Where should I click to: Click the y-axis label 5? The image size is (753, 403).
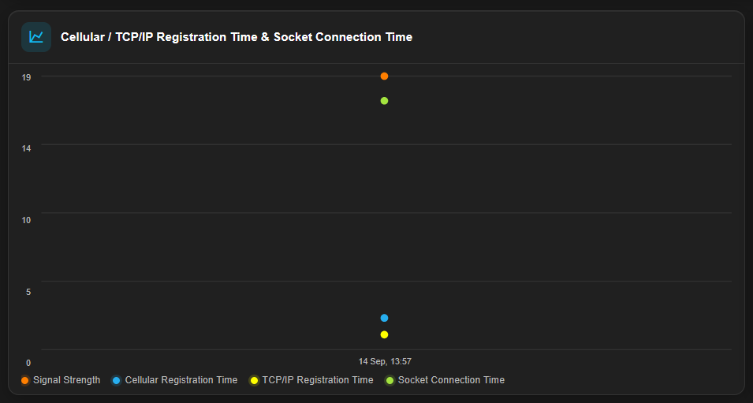click(28, 292)
